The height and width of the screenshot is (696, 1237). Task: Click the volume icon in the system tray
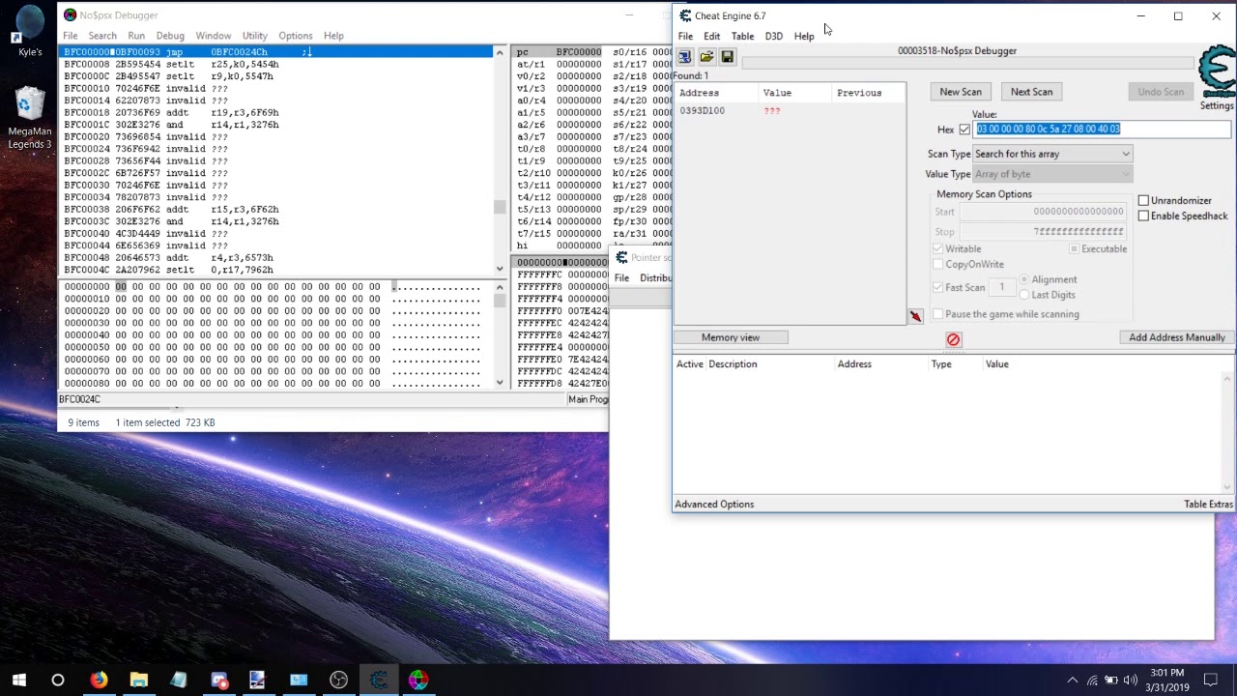(1131, 681)
